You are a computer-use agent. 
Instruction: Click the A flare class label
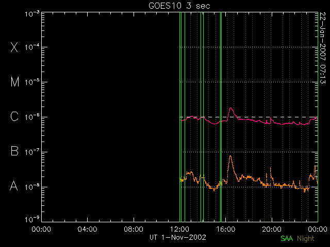(14, 186)
